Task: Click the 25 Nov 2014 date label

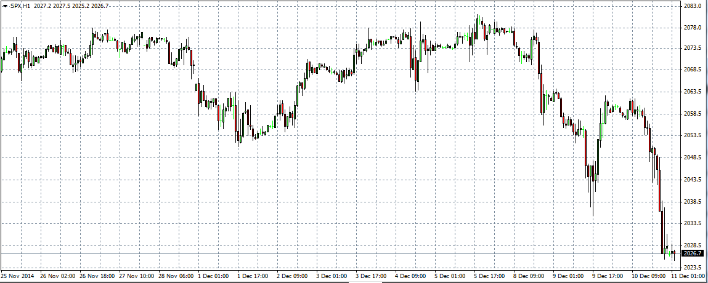Action: coord(17,276)
